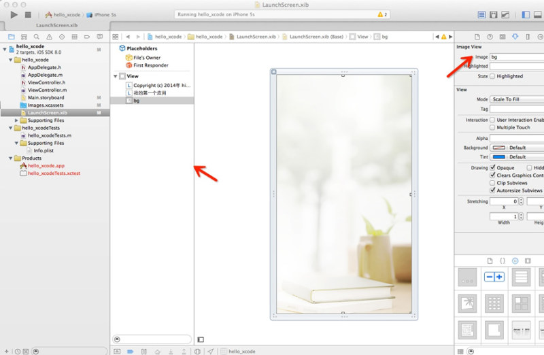Switch to the Version editor
The height and width of the screenshot is (355, 544).
point(505,14)
